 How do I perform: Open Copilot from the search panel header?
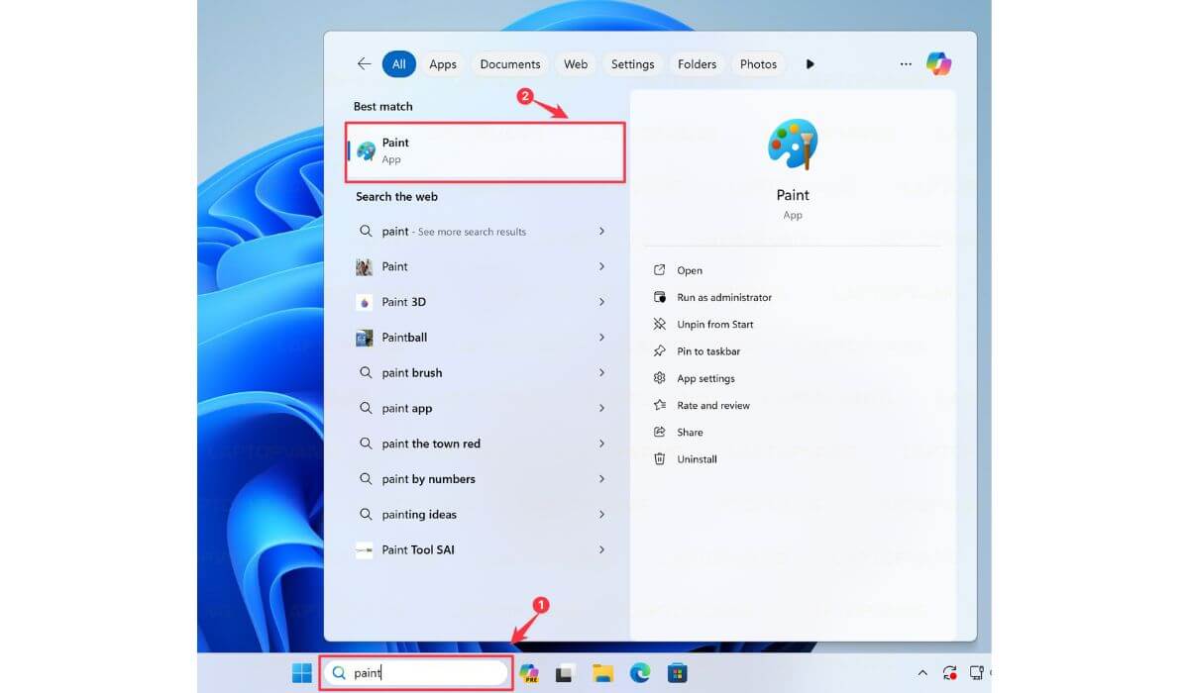938,64
